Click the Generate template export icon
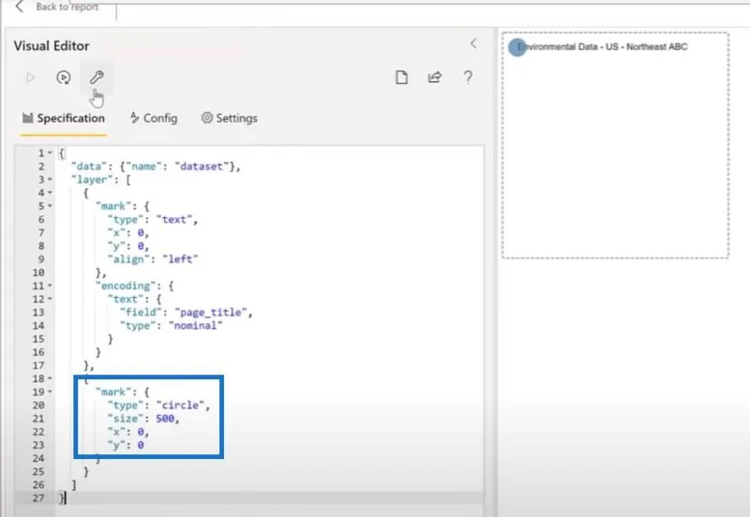 pyautogui.click(x=434, y=78)
